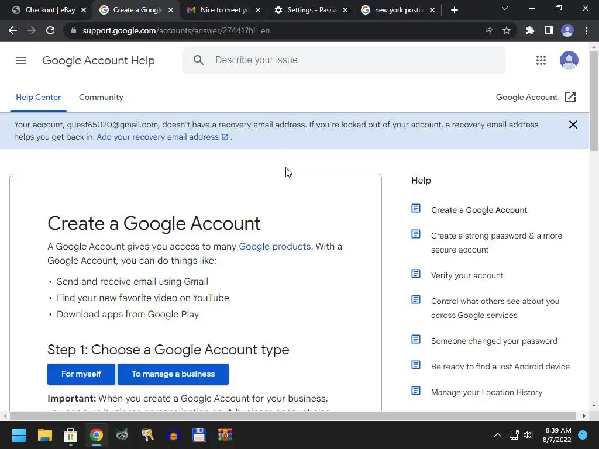The width and height of the screenshot is (599, 449).
Task: Dismiss the recovery email banner
Action: point(573,125)
